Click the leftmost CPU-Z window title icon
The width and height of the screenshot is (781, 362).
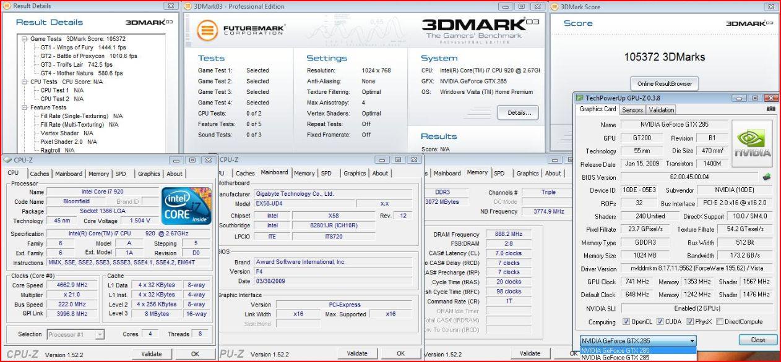[7, 160]
